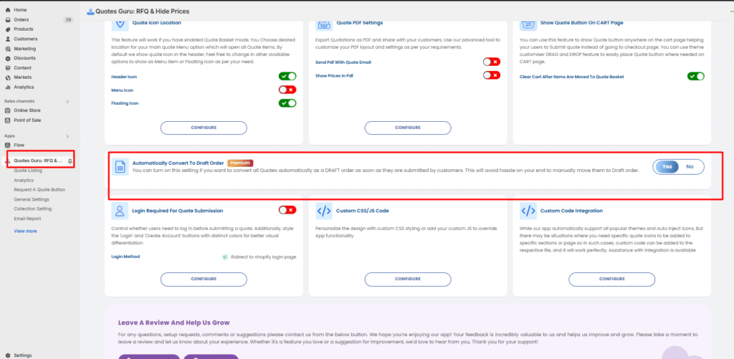Enable Show Prices In Pdf
Viewport: 734px width, 359px height.
click(492, 75)
